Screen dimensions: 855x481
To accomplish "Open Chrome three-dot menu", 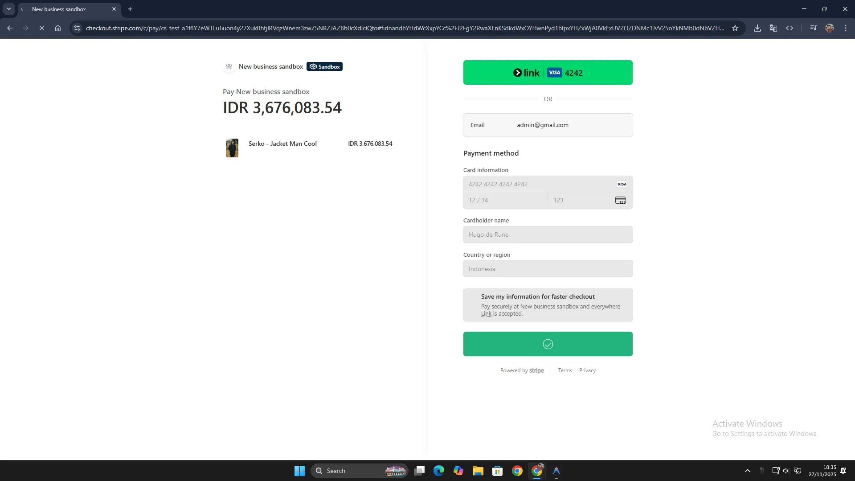I will point(845,28).
